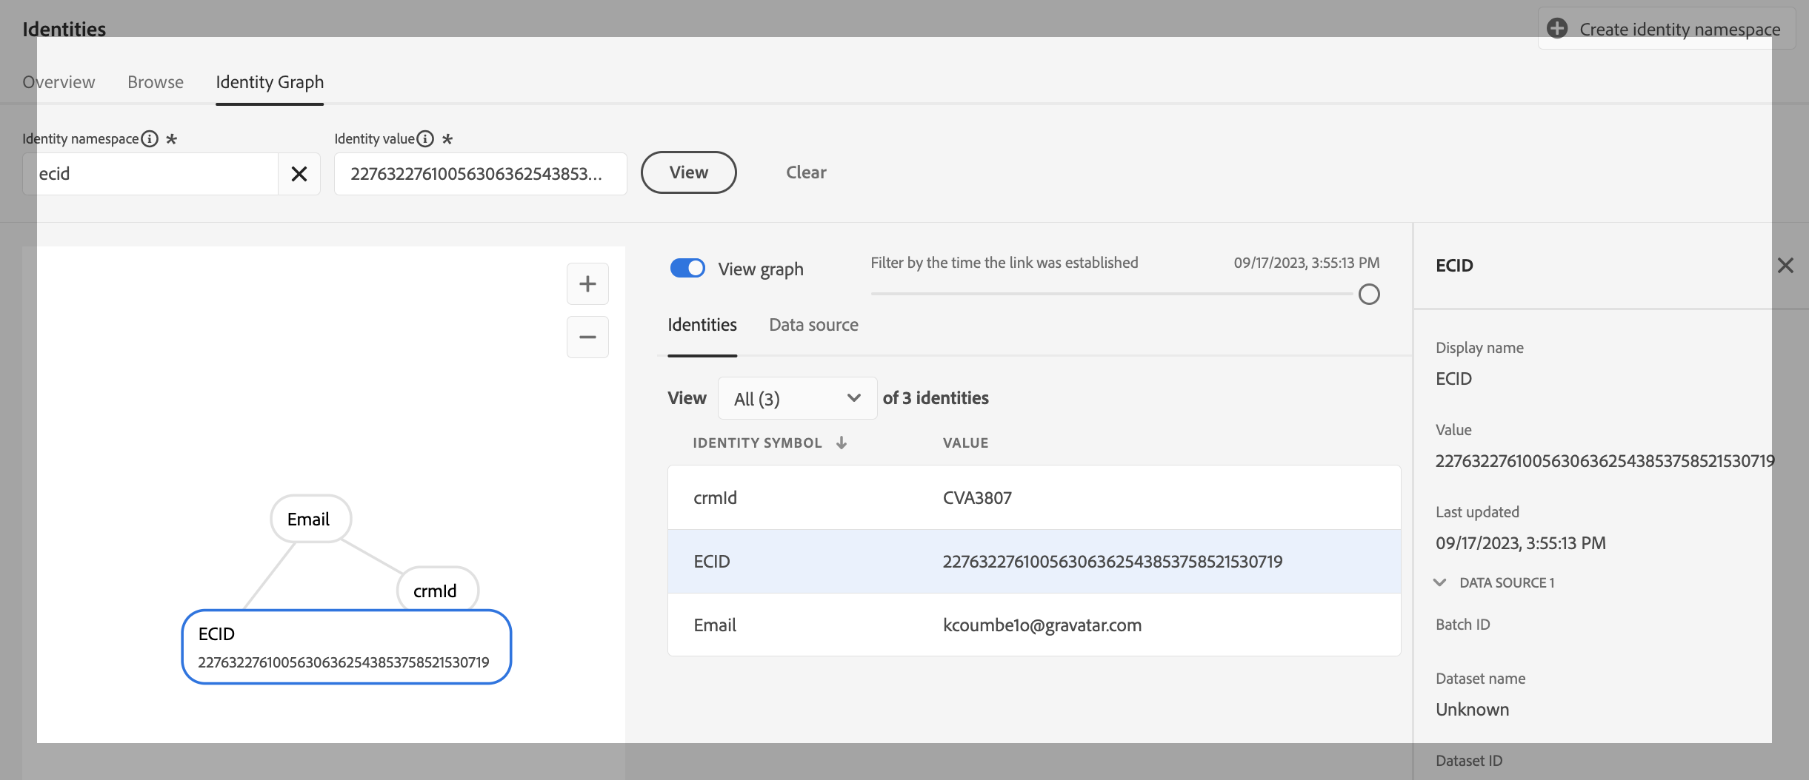1809x780 pixels.
Task: Zoom out of the identity graph
Action: (x=587, y=337)
